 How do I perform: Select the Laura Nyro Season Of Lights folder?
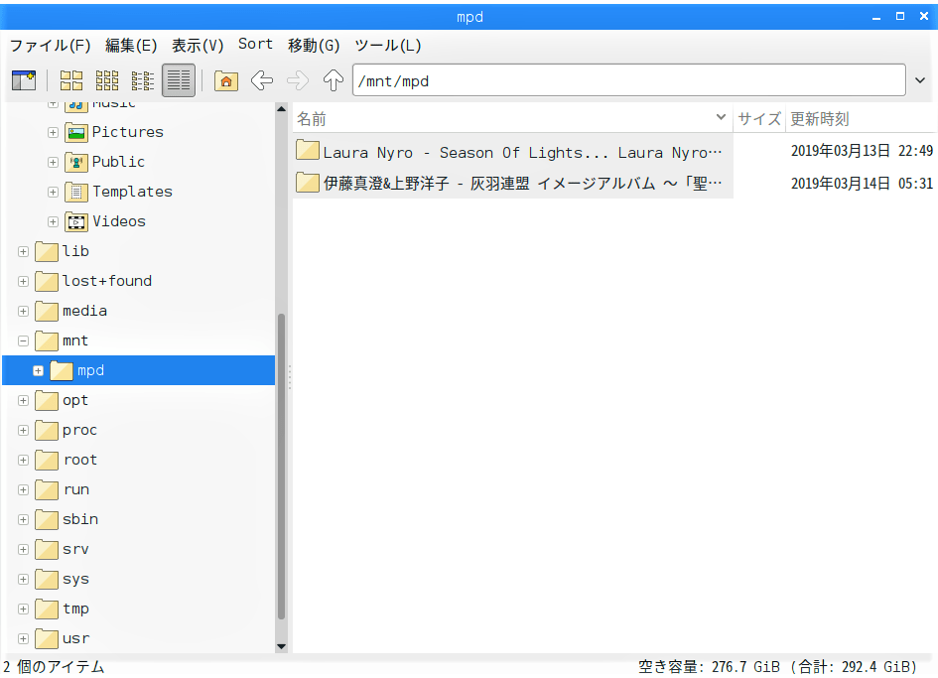pyautogui.click(x=522, y=153)
